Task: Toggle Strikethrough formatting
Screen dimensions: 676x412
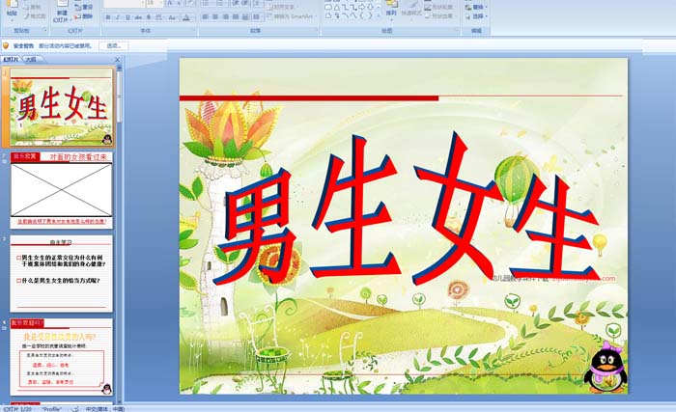Action: coord(138,17)
